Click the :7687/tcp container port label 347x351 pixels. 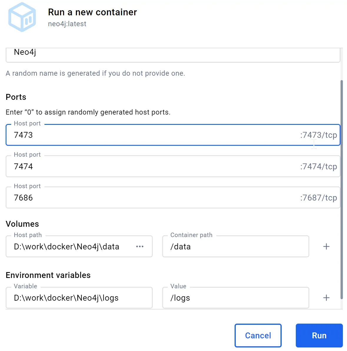coord(318,198)
